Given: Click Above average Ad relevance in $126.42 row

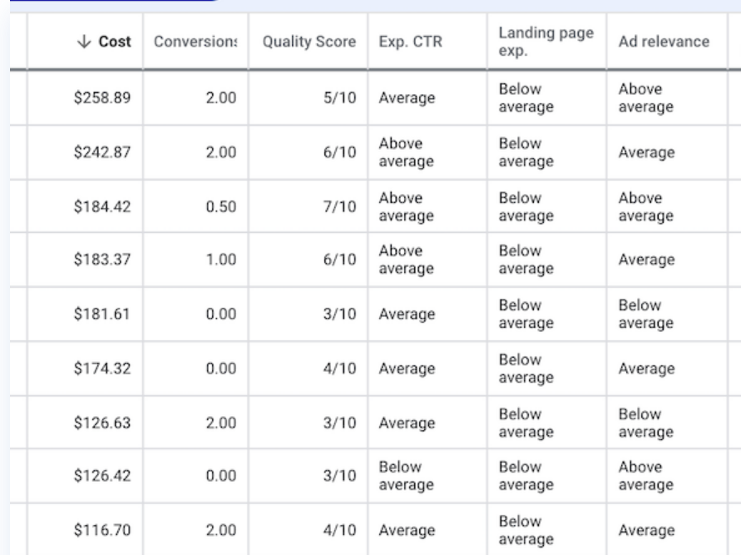Looking at the screenshot, I should (x=646, y=476).
